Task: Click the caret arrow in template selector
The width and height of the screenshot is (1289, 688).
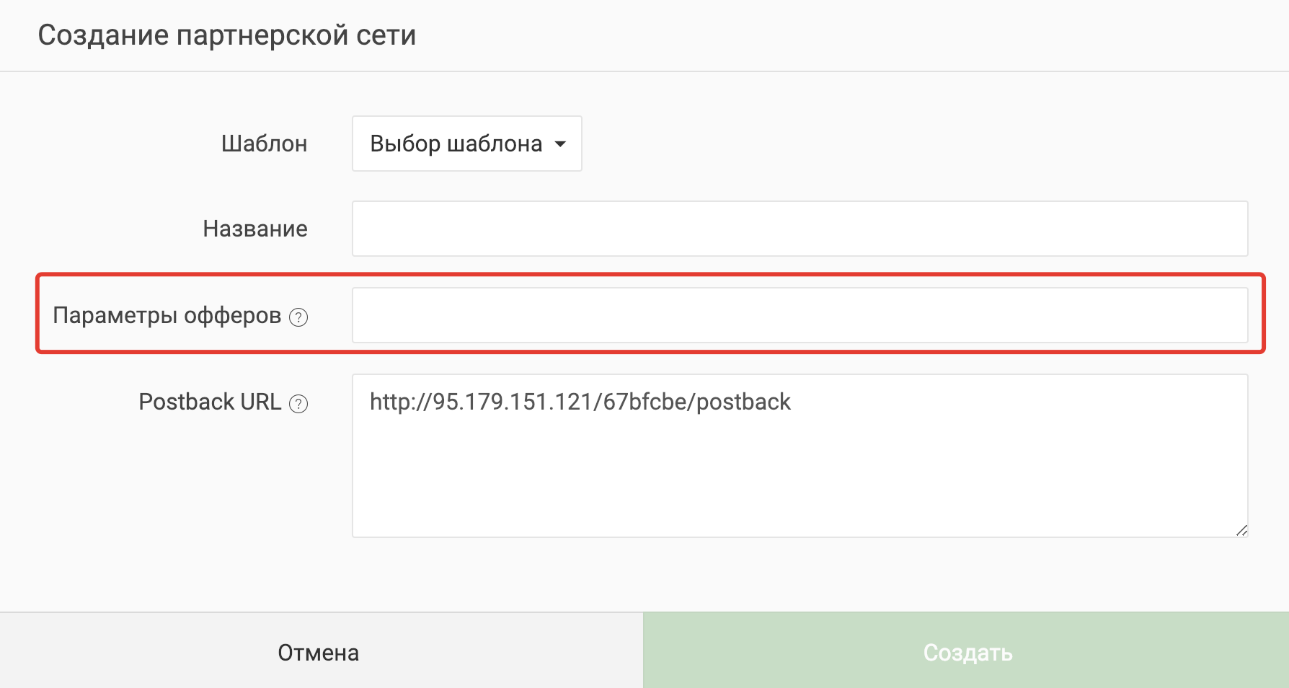Action: (560, 144)
